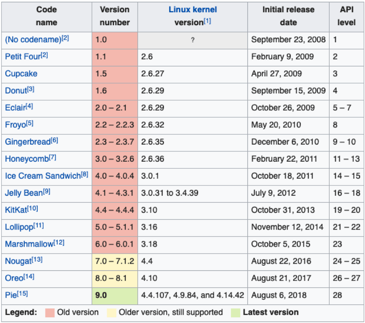
Task: Click the "August 6, 2018" date cell
Action: click(x=288, y=296)
